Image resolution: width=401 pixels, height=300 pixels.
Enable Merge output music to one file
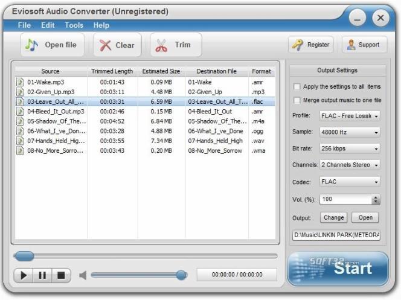(297, 100)
